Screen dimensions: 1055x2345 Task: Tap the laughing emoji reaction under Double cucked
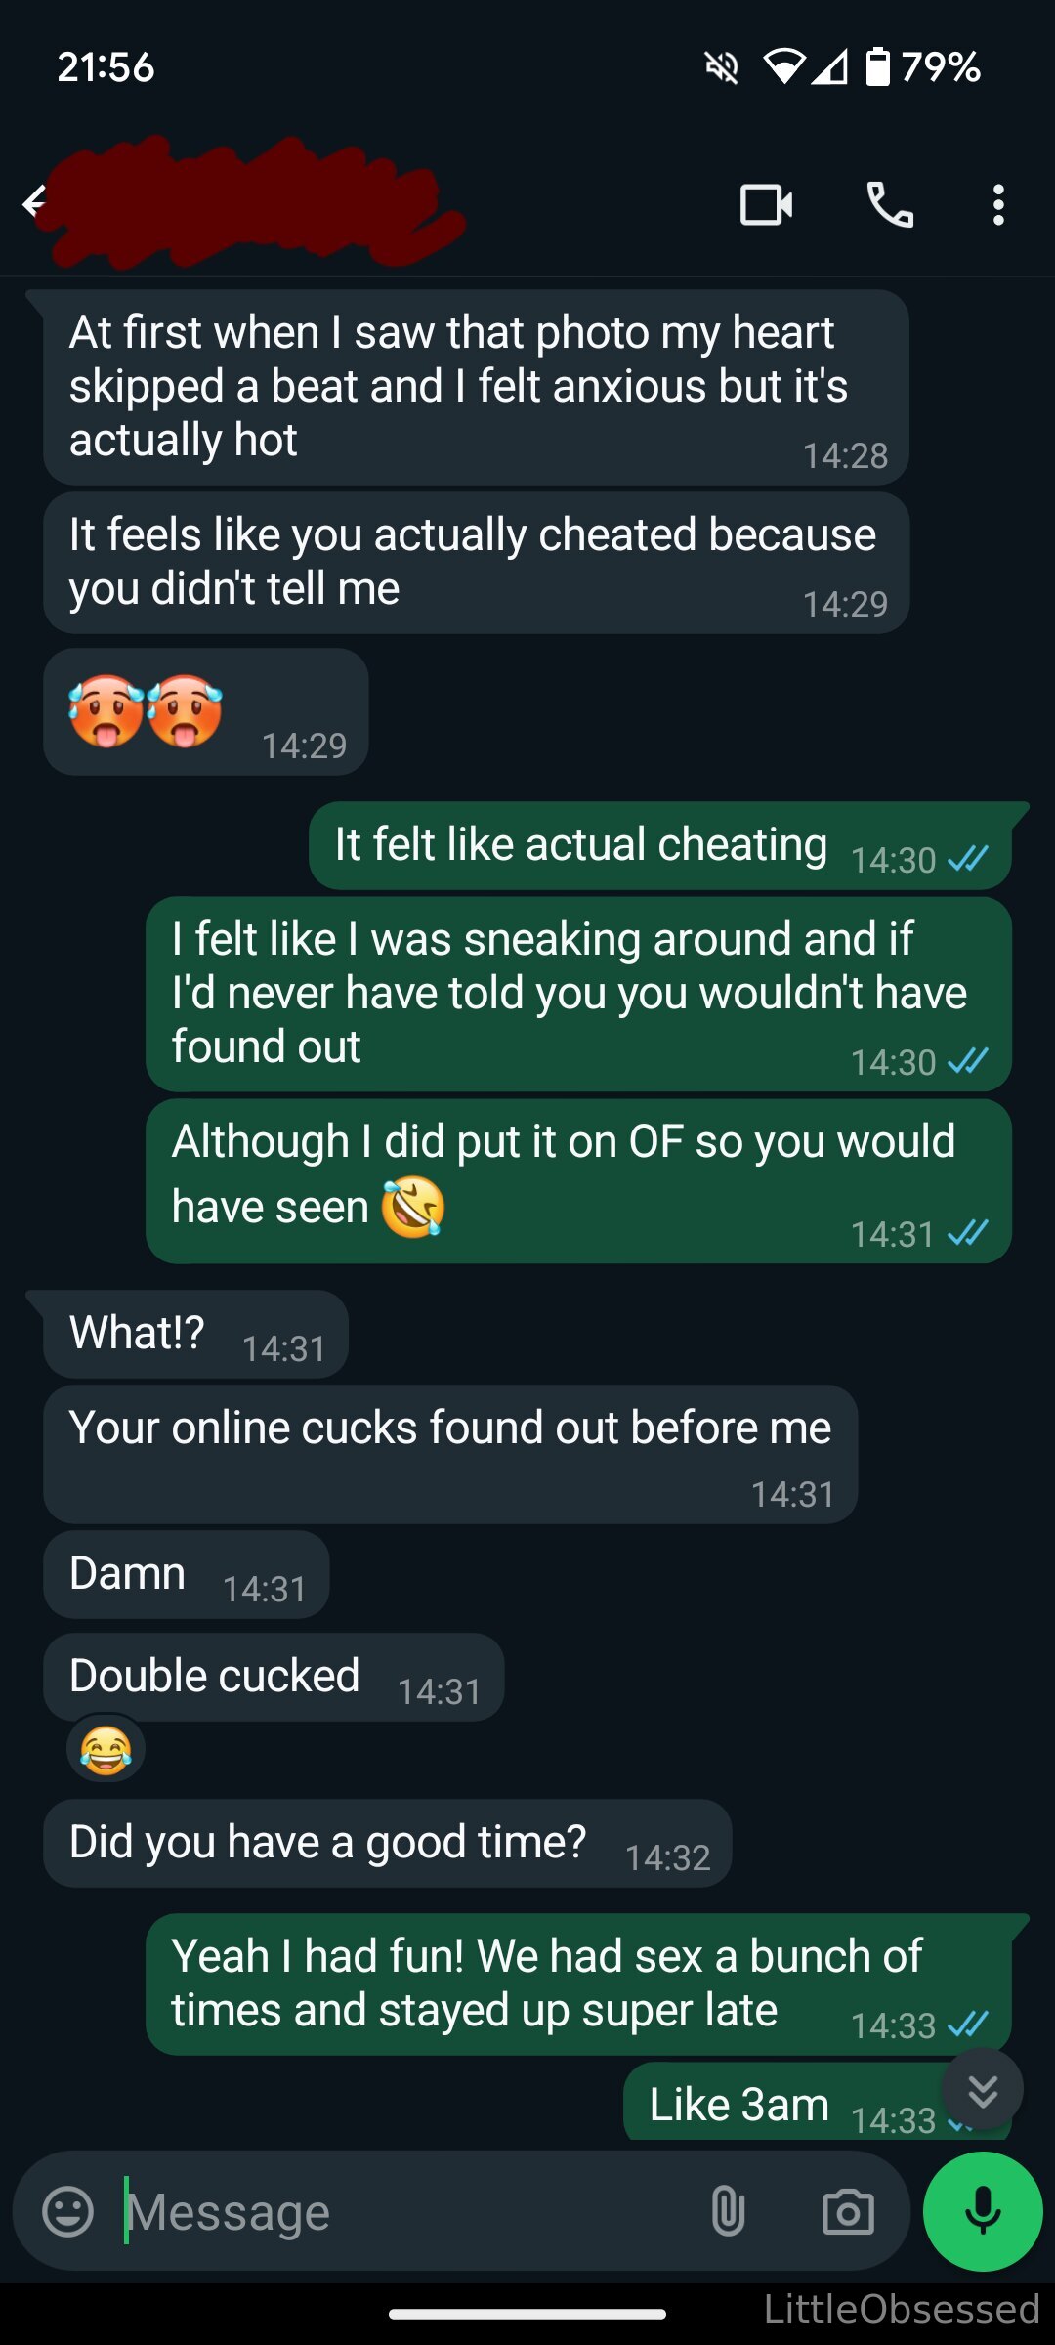point(105,1749)
